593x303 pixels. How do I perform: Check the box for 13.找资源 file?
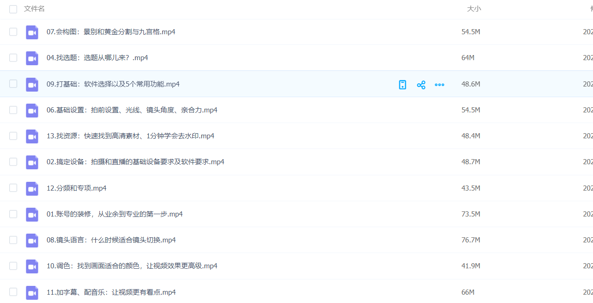pyautogui.click(x=13, y=136)
